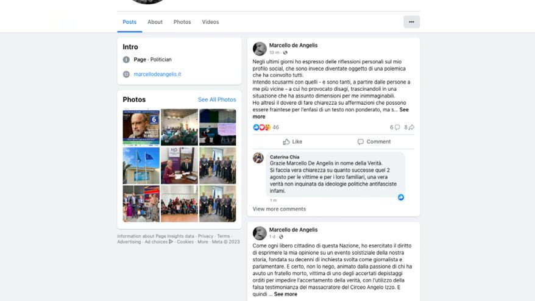Click Marcello de Angelis avatar on first post
The image size is (535, 301).
click(x=260, y=49)
